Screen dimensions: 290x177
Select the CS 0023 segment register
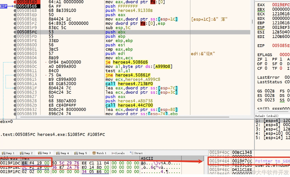coord(266,100)
